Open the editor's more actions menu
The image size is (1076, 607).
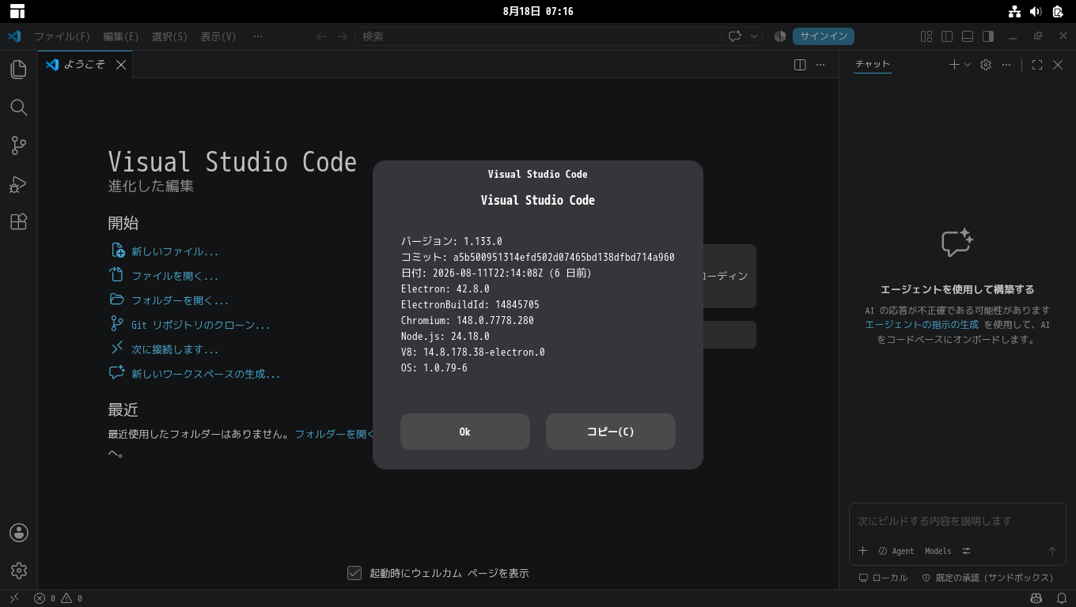click(x=820, y=65)
